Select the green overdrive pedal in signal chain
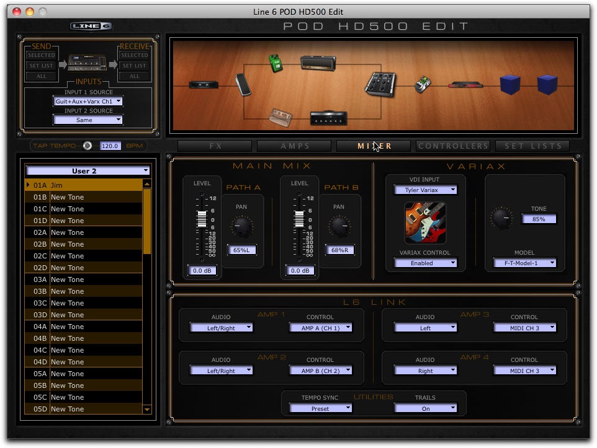 pyautogui.click(x=276, y=63)
